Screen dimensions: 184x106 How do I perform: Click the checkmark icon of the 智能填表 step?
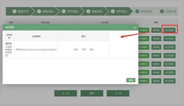click(x=88, y=11)
